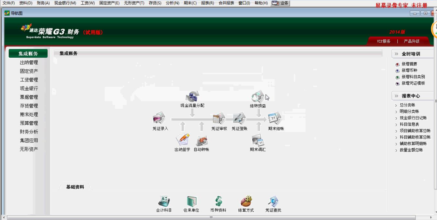Click the scrollbar left arrow

(4, 217)
